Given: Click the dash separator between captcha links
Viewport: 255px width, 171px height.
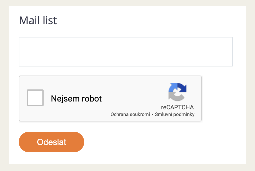Looking at the screenshot, I should point(153,115).
